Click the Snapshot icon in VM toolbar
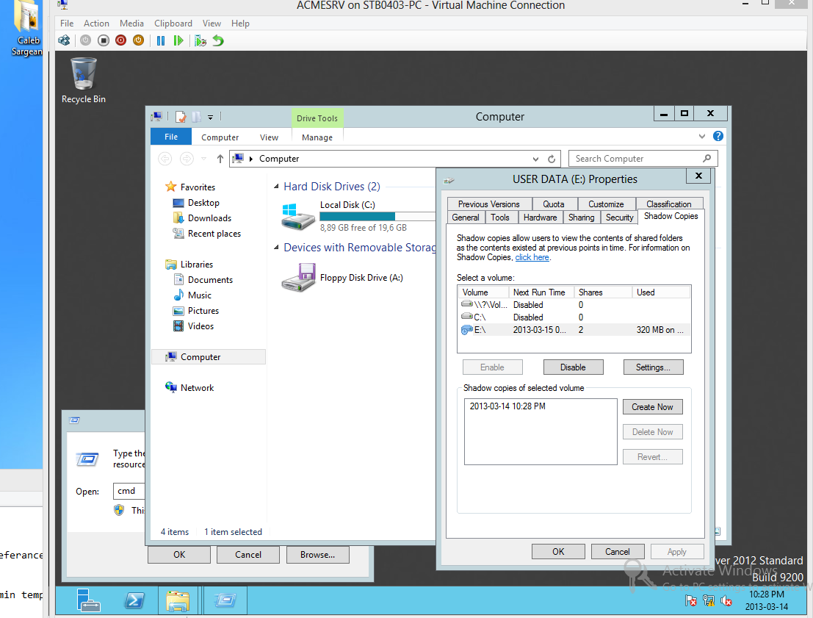The image size is (813, 618). [x=200, y=40]
